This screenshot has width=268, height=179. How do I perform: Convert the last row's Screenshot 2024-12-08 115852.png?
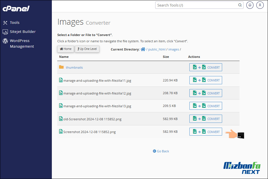click(x=206, y=132)
